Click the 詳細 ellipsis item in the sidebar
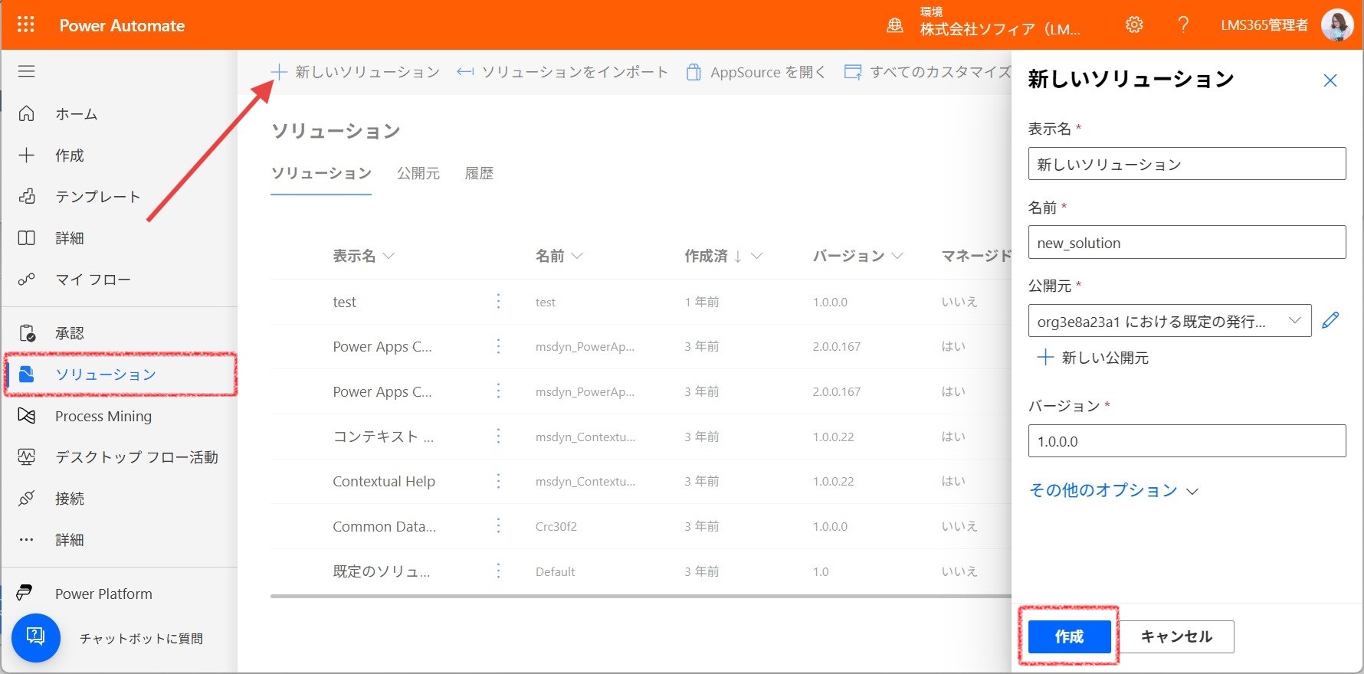 [x=69, y=540]
